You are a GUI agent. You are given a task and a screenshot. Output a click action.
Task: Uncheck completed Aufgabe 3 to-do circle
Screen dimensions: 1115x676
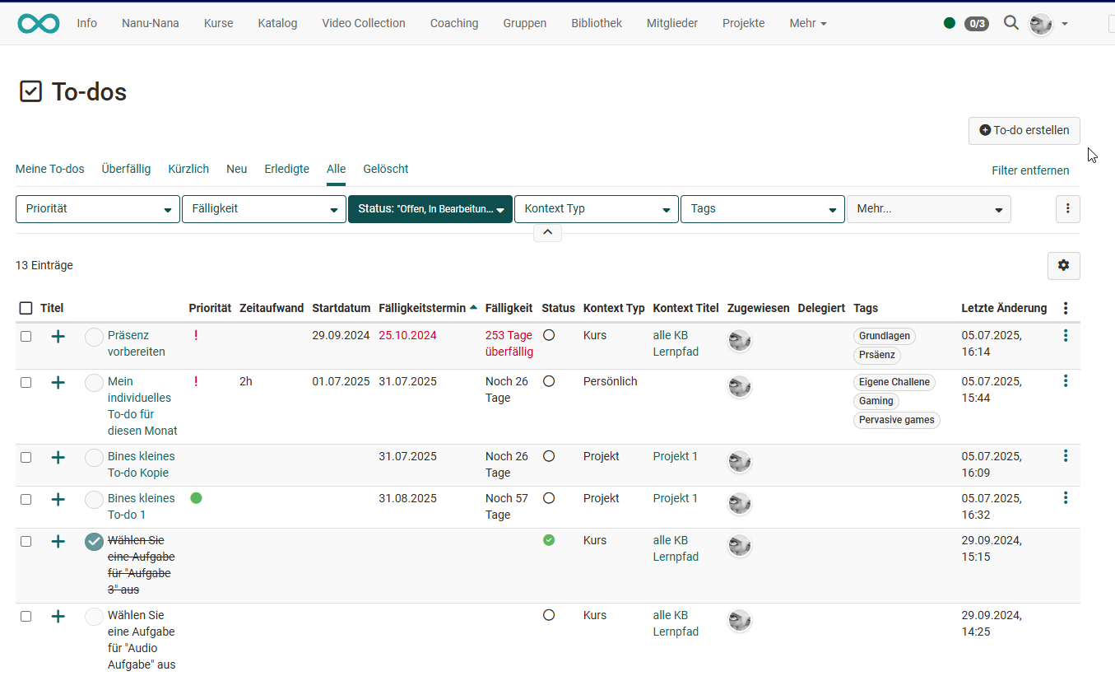(x=95, y=542)
